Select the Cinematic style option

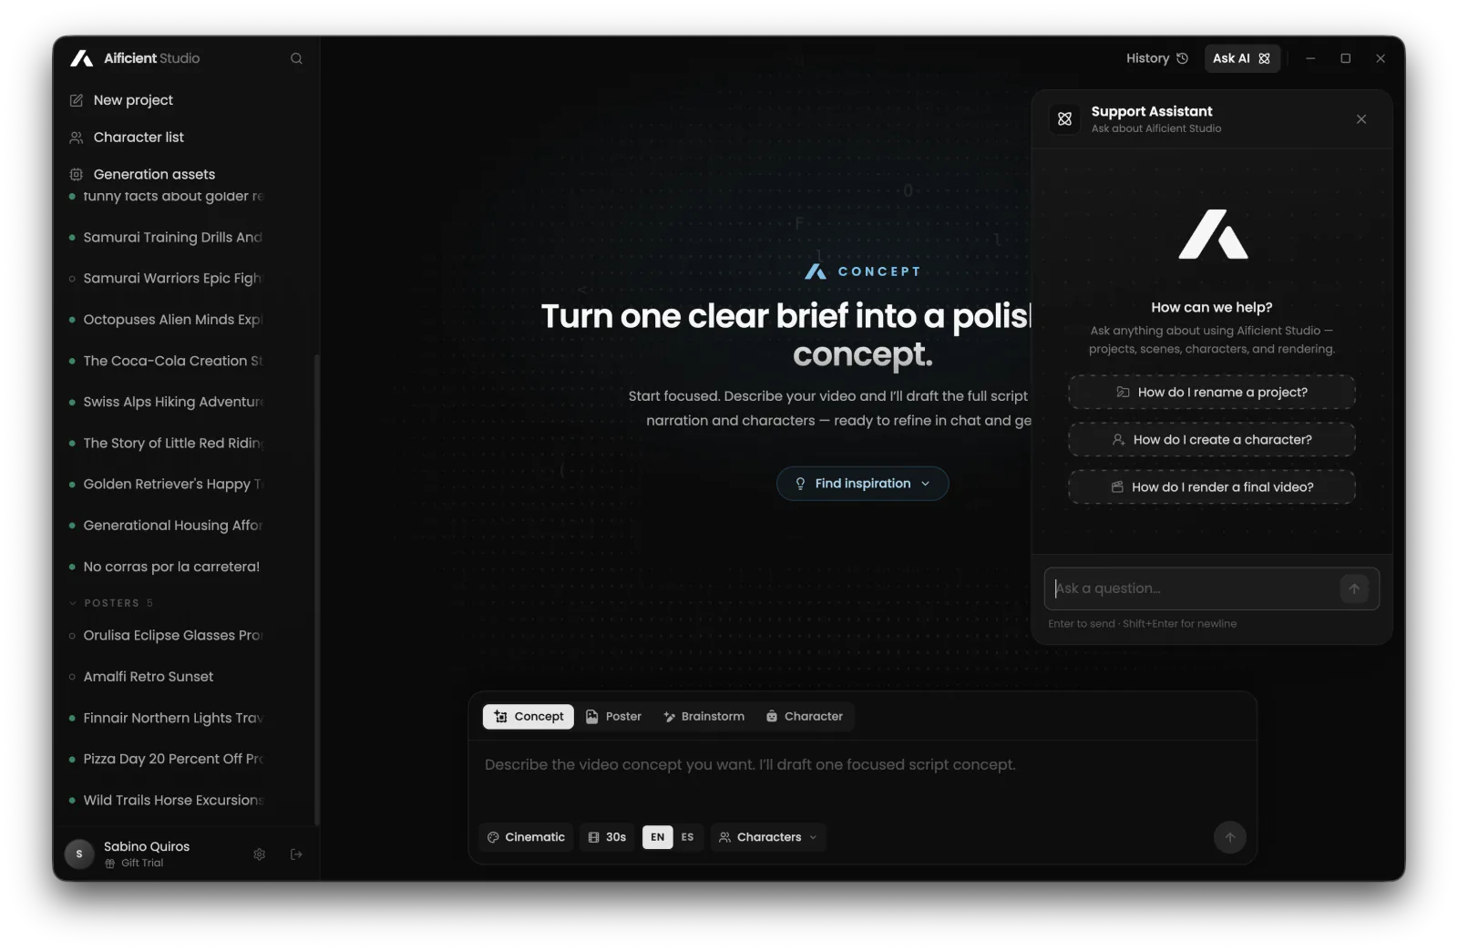coord(526,837)
